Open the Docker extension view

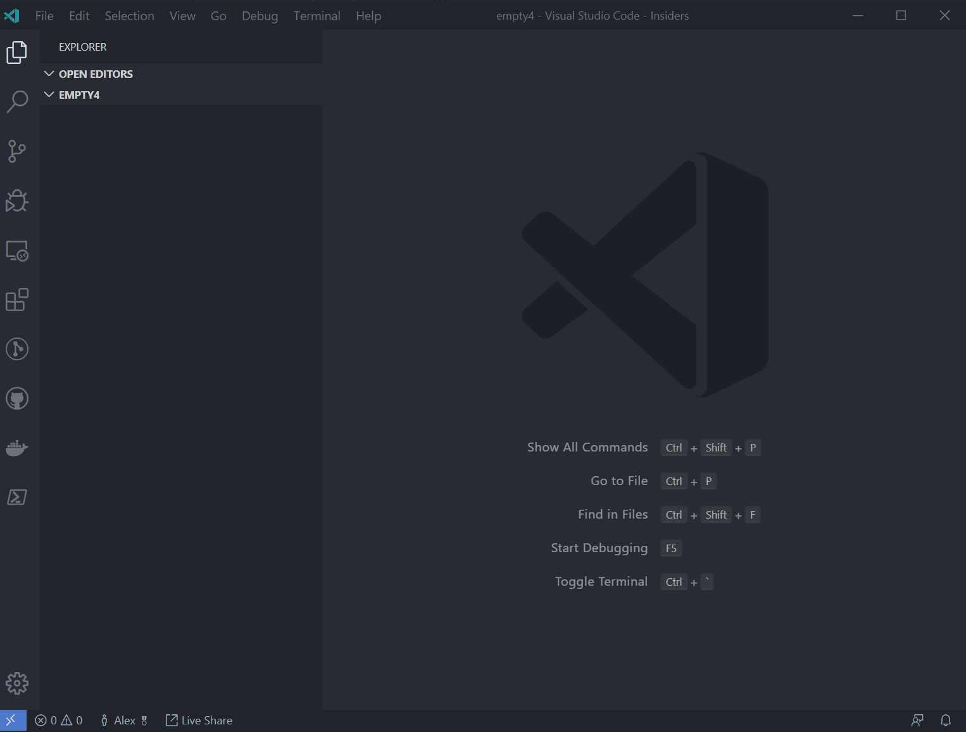coord(17,448)
